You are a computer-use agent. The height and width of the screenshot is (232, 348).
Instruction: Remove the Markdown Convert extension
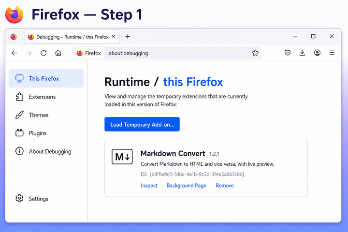225,186
